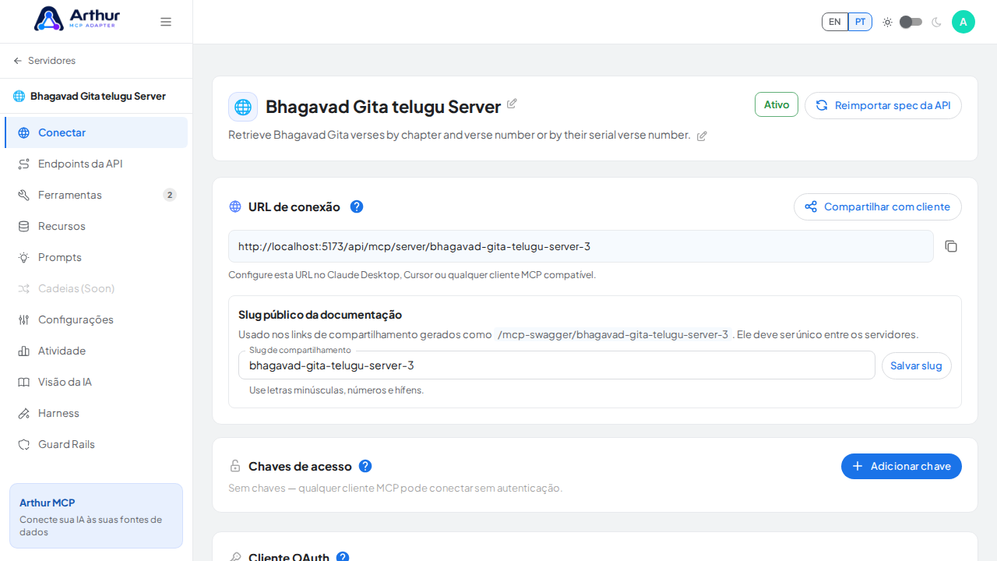Click Compartilhar com cliente button
This screenshot has height=561, width=997.
[x=878, y=206]
